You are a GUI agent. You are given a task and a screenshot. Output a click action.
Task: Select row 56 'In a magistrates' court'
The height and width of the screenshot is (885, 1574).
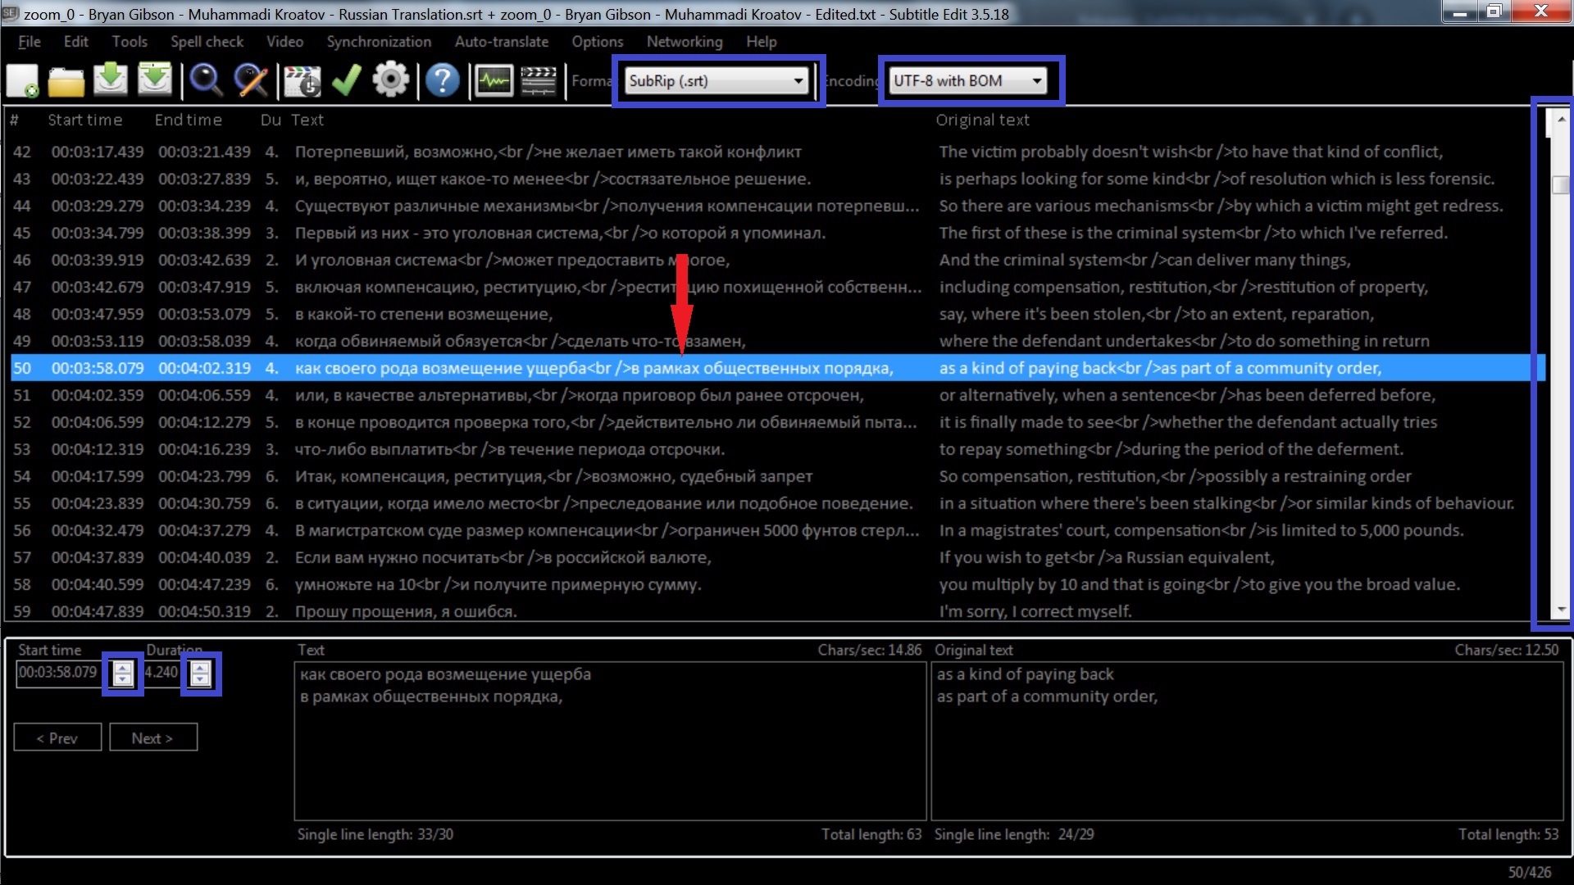tap(777, 530)
